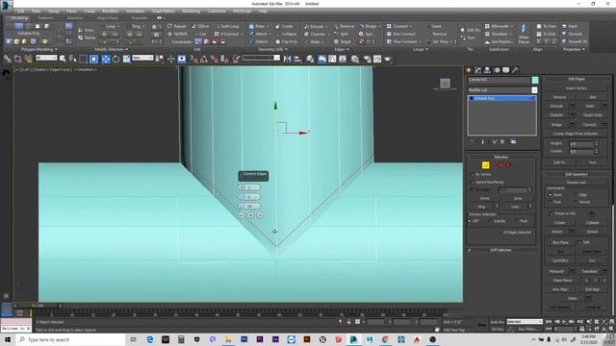Click the Repeat Last ribbon tool

177,26
